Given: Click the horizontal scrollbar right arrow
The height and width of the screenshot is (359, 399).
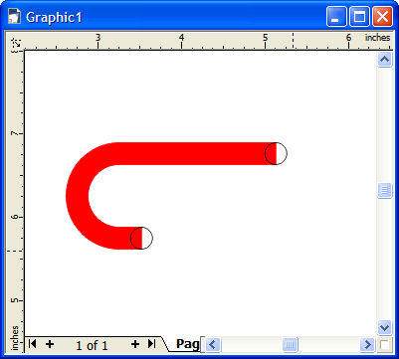Looking at the screenshot, I should pos(367,345).
